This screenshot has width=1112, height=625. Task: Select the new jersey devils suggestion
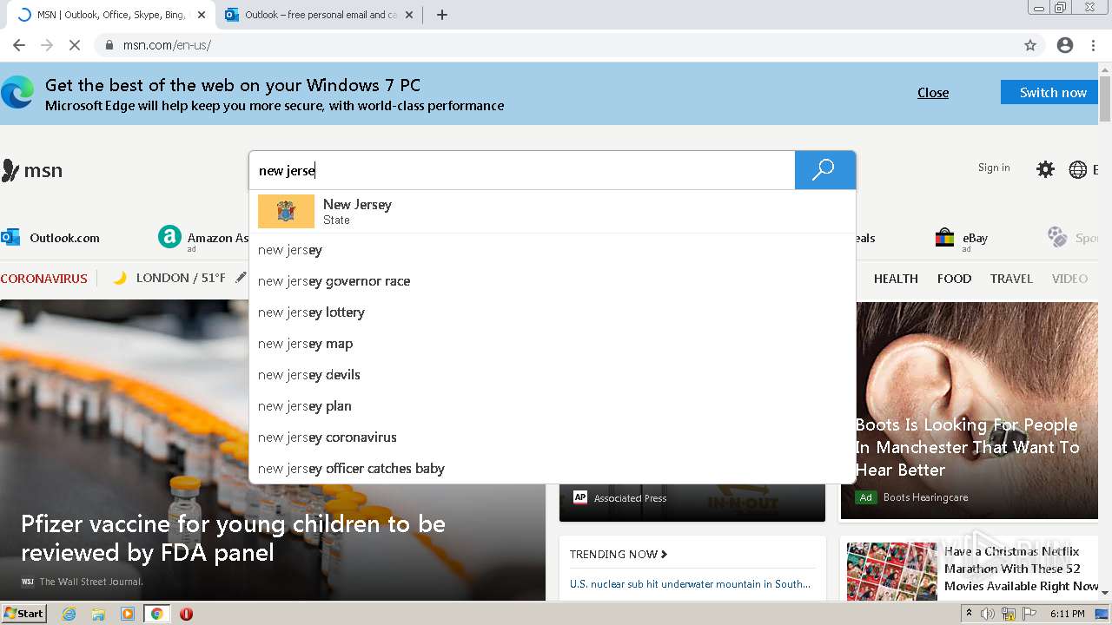coord(553,375)
